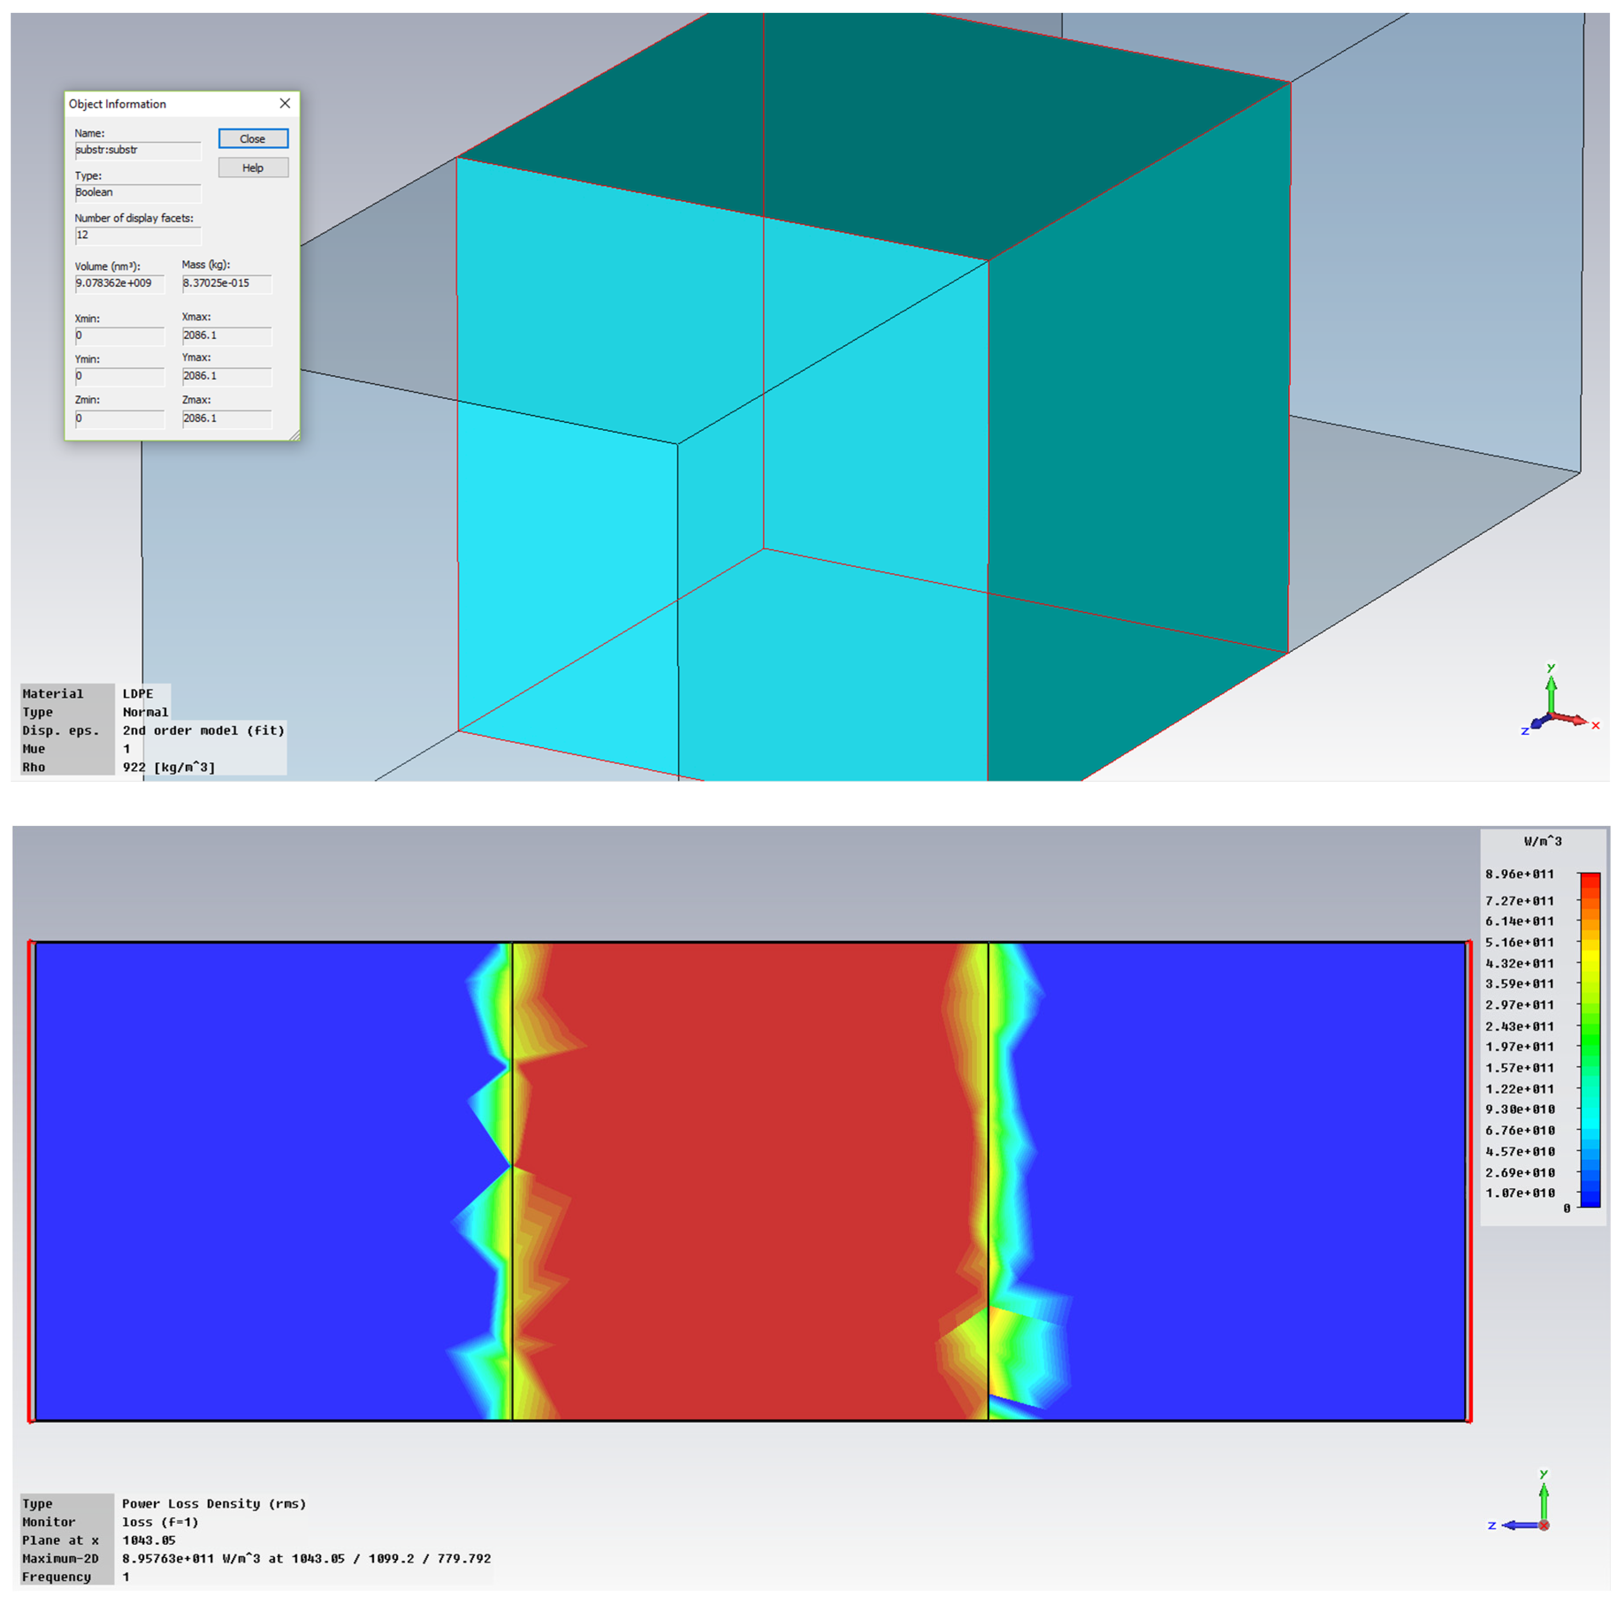Image resolution: width=1620 pixels, height=1604 pixels.
Task: Select the Type field showing Boolean
Action: point(137,193)
